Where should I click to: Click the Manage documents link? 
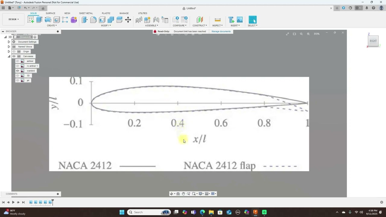[221, 31]
